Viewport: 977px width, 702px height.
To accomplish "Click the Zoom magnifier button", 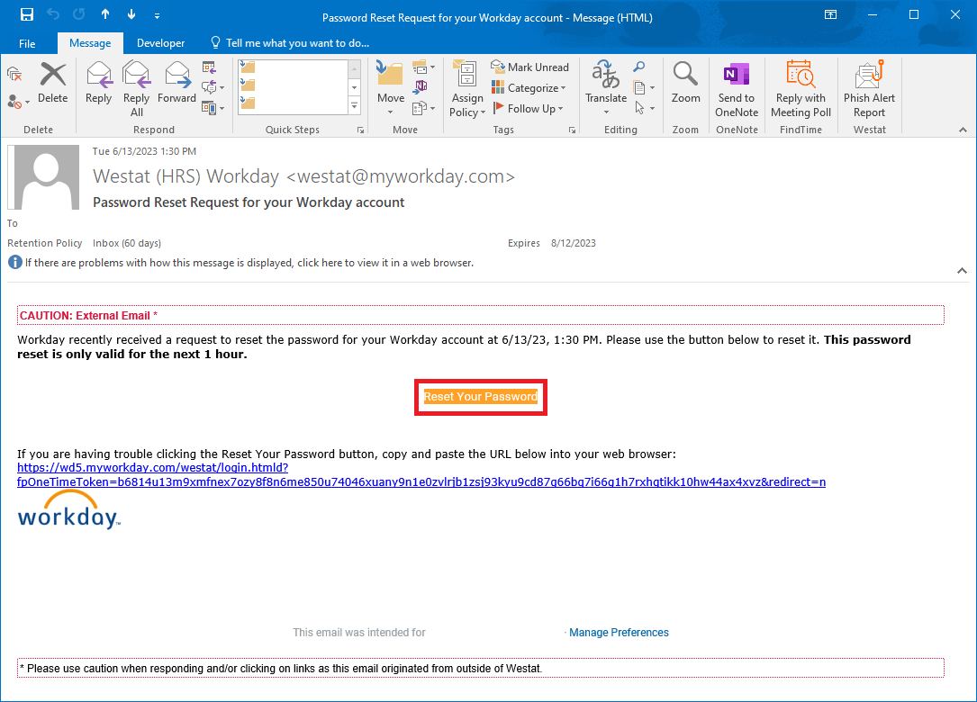I will [x=685, y=82].
